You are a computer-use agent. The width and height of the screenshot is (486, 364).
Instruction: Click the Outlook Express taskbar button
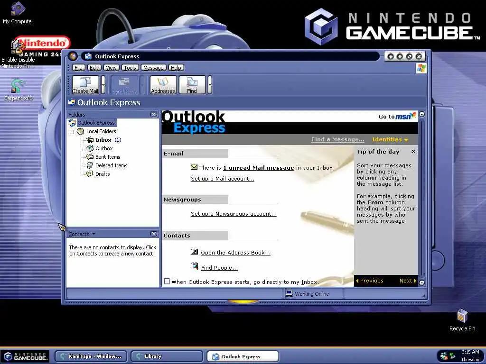pos(243,356)
